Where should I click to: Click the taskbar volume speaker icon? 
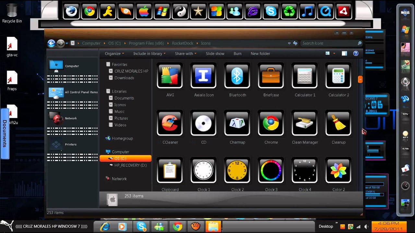[x=366, y=227]
